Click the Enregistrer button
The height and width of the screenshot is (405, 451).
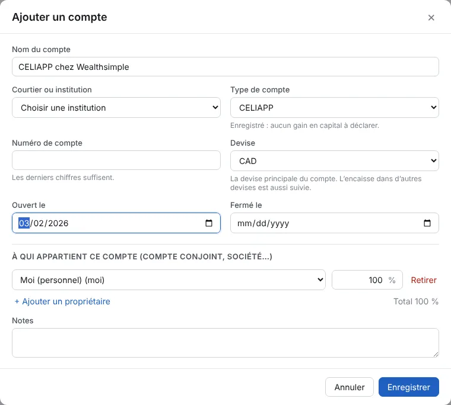coord(409,387)
